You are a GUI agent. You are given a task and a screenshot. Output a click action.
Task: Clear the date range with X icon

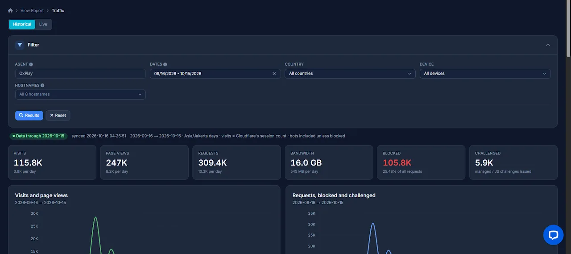tap(274, 74)
